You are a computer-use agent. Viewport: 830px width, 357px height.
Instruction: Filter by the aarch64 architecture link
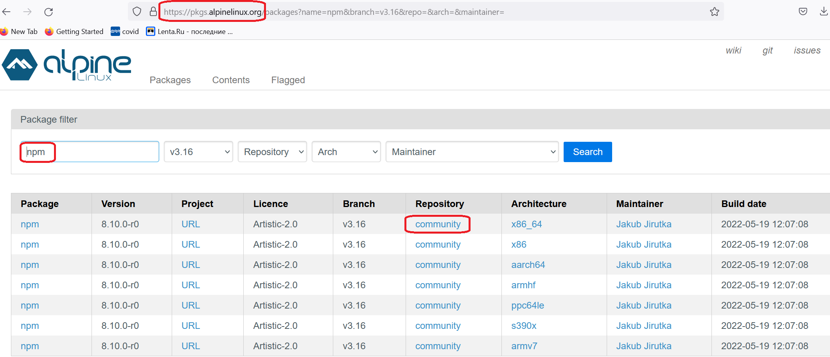tap(528, 265)
